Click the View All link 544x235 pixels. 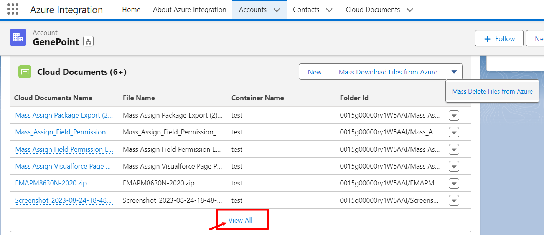click(241, 220)
